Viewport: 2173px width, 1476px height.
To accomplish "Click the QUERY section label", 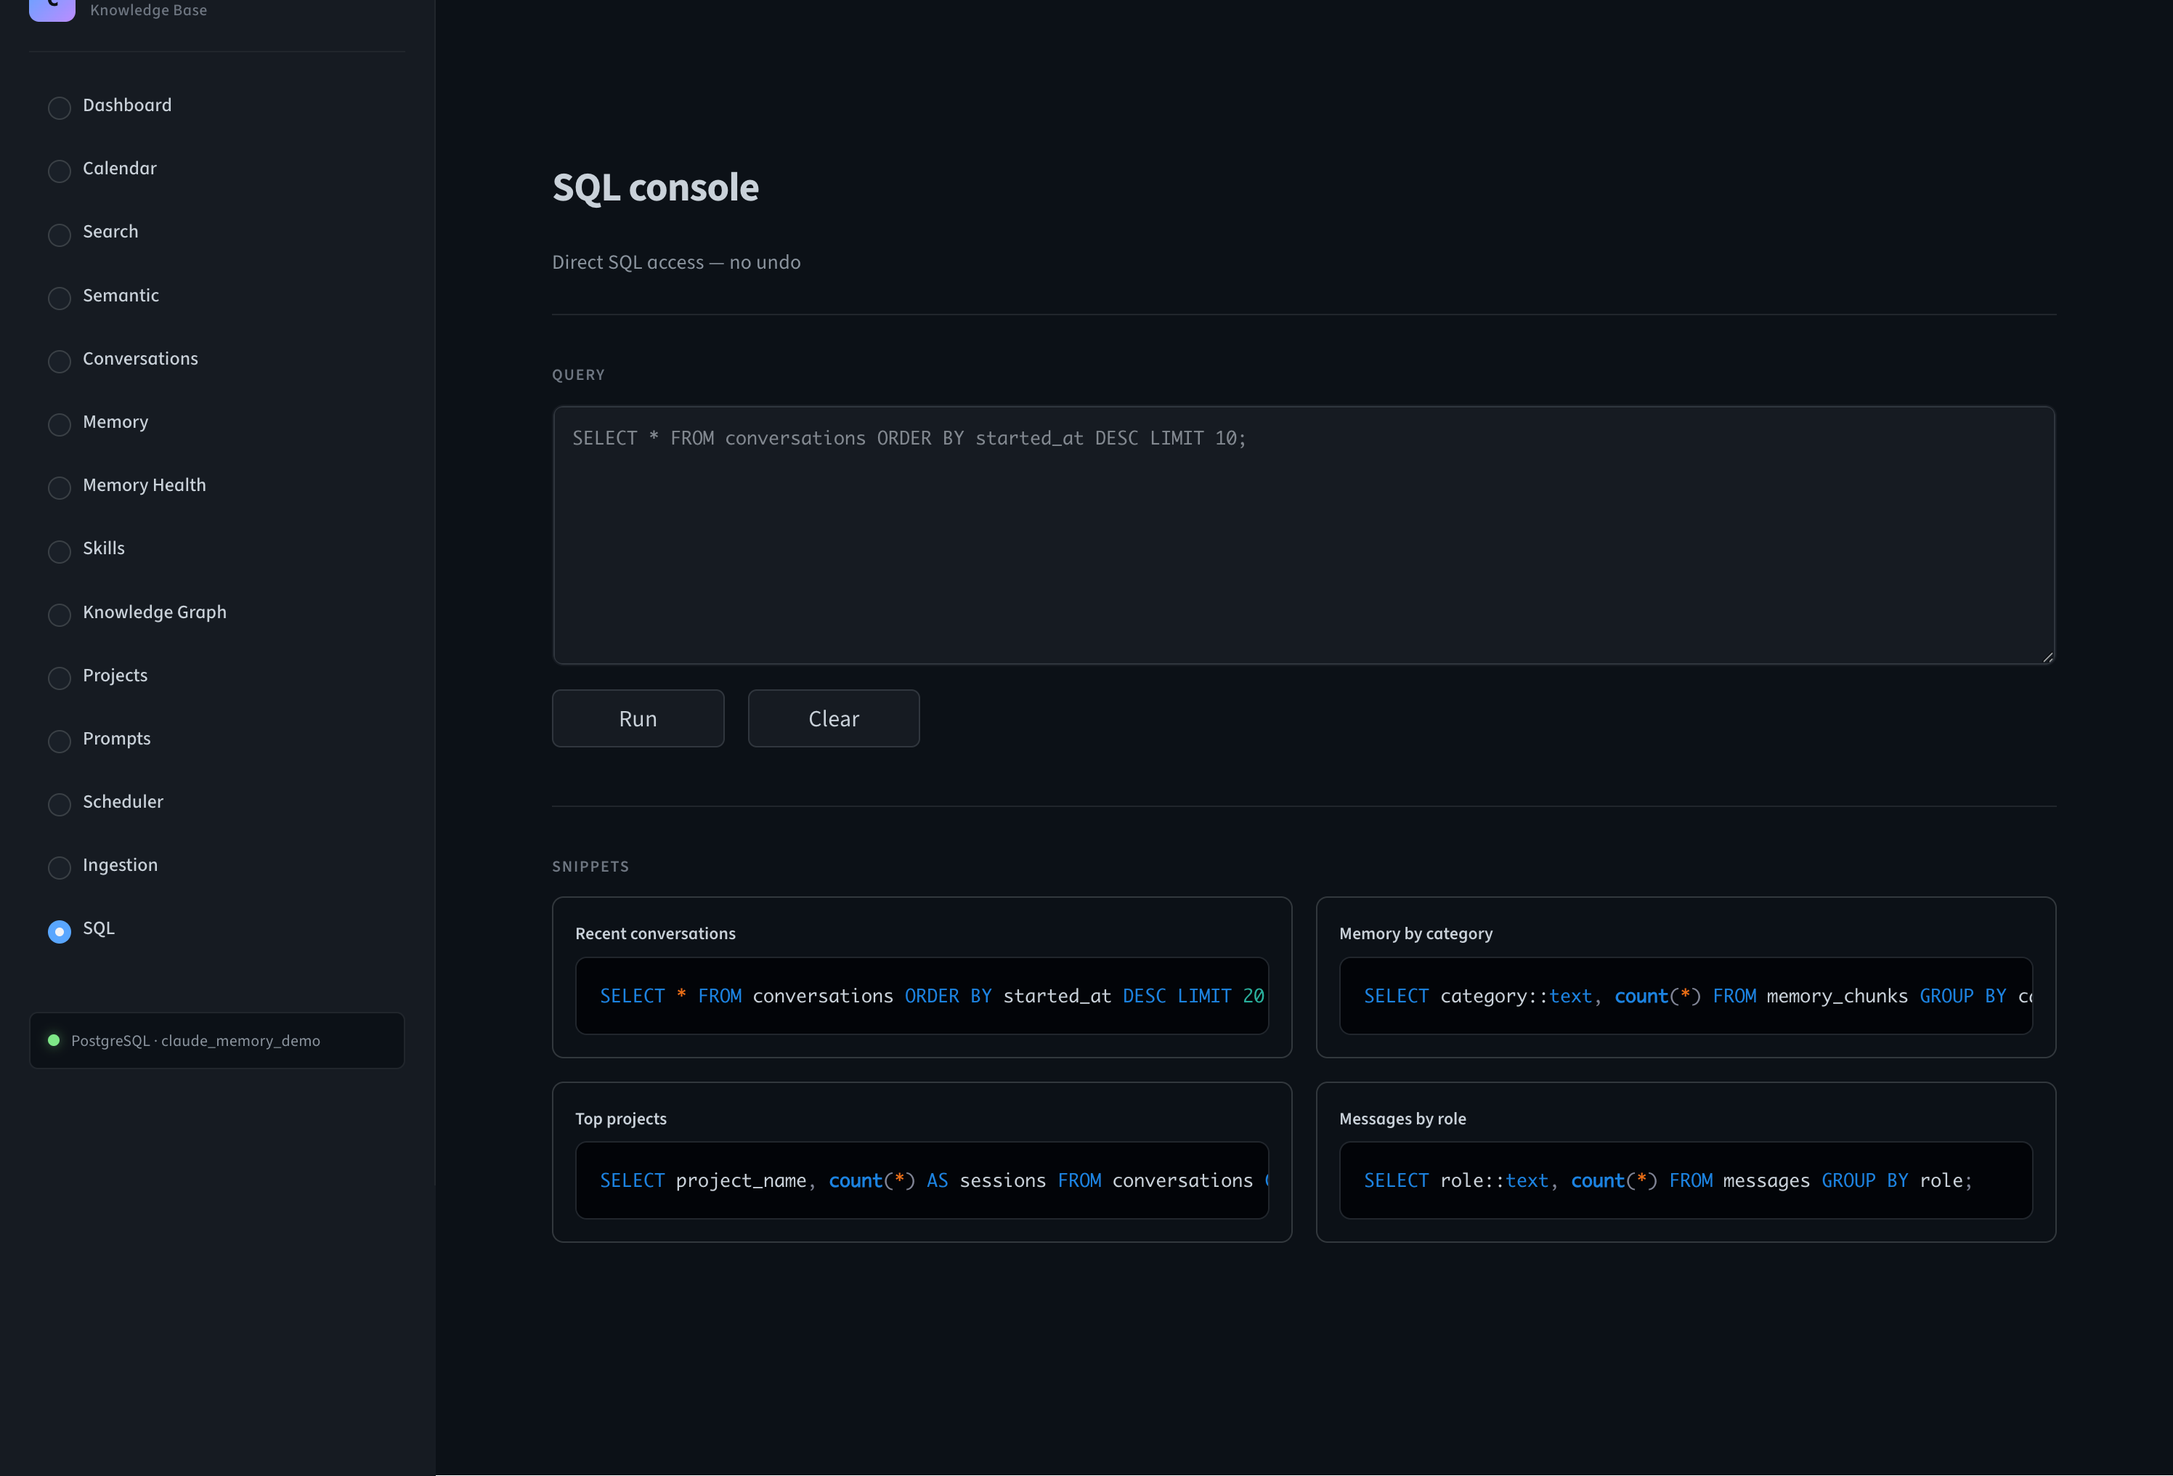I will [x=578, y=375].
